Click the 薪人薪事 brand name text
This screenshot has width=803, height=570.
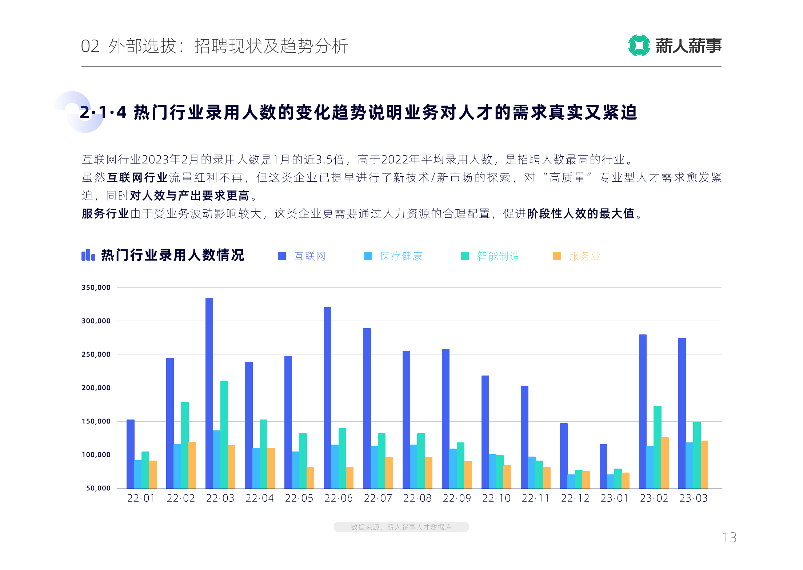(688, 46)
